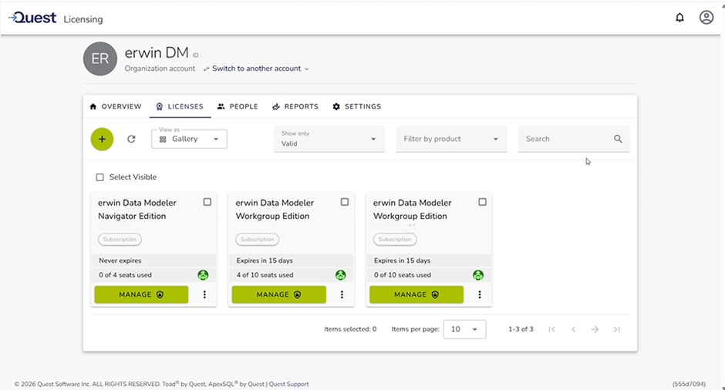The height and width of the screenshot is (390, 725).
Task: Open the Quest Support link
Action: tap(288, 384)
